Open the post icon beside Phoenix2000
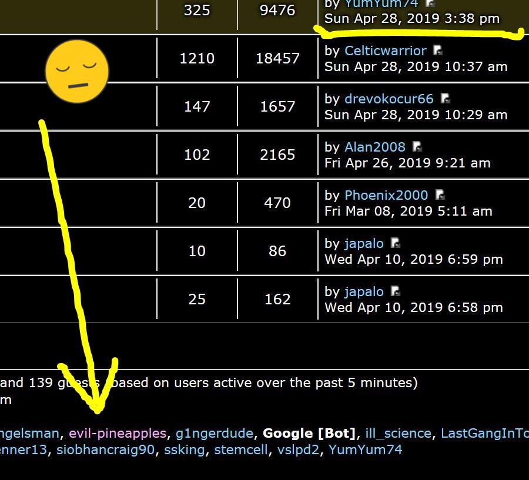This screenshot has width=529, height=480. click(x=440, y=196)
